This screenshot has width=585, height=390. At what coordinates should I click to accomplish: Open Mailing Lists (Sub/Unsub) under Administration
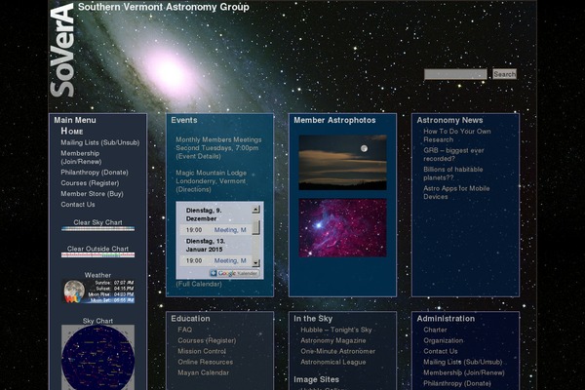tap(462, 362)
